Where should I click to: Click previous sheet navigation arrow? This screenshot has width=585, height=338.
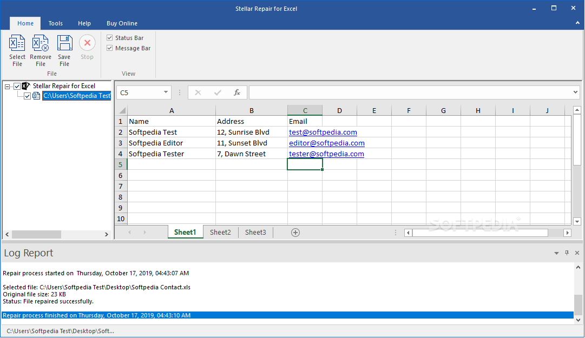[129, 232]
